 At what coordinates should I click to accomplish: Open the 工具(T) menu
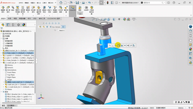(x=44, y=3)
